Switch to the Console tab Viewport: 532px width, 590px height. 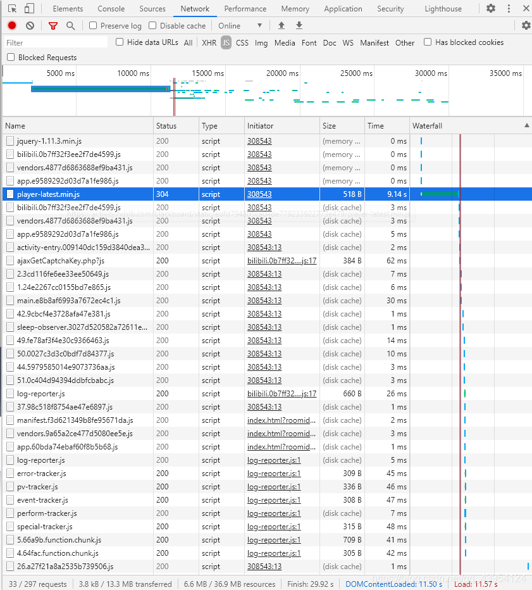[x=111, y=9]
